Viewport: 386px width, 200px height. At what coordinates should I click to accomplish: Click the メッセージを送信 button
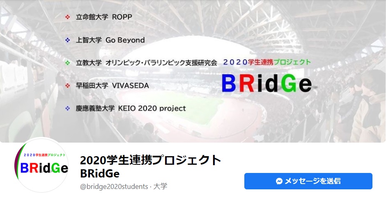(x=308, y=181)
